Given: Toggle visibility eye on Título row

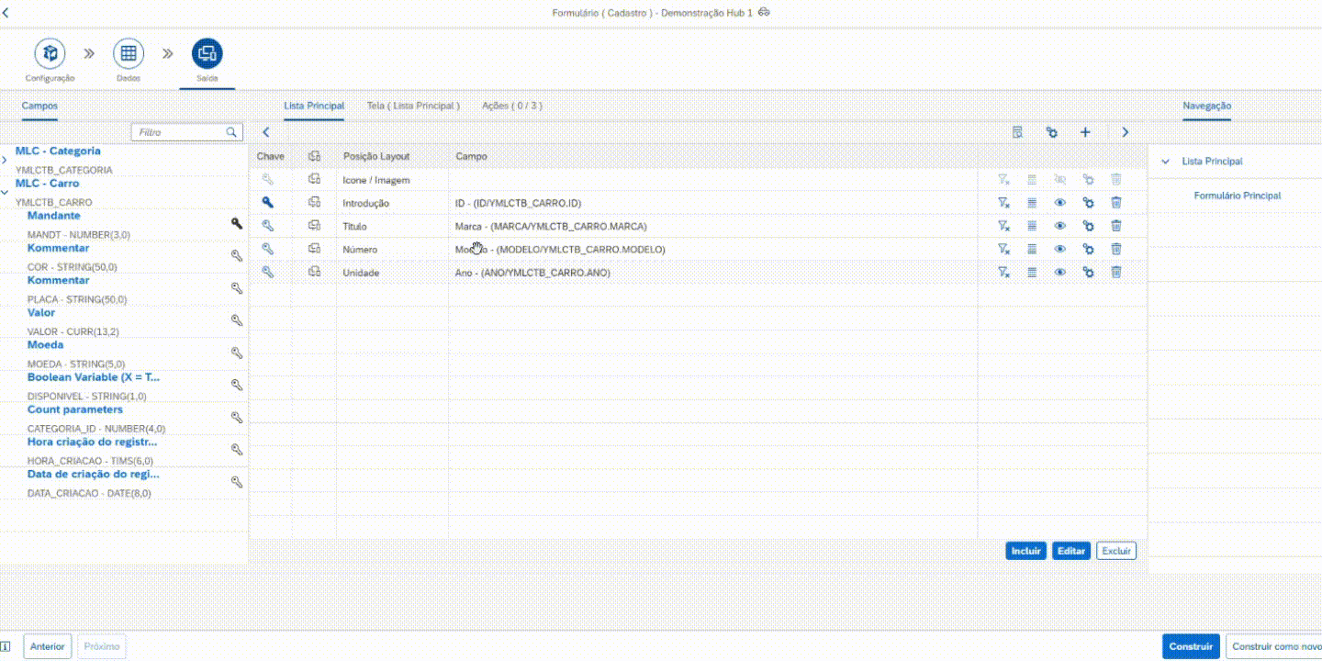Looking at the screenshot, I should pyautogui.click(x=1059, y=226).
